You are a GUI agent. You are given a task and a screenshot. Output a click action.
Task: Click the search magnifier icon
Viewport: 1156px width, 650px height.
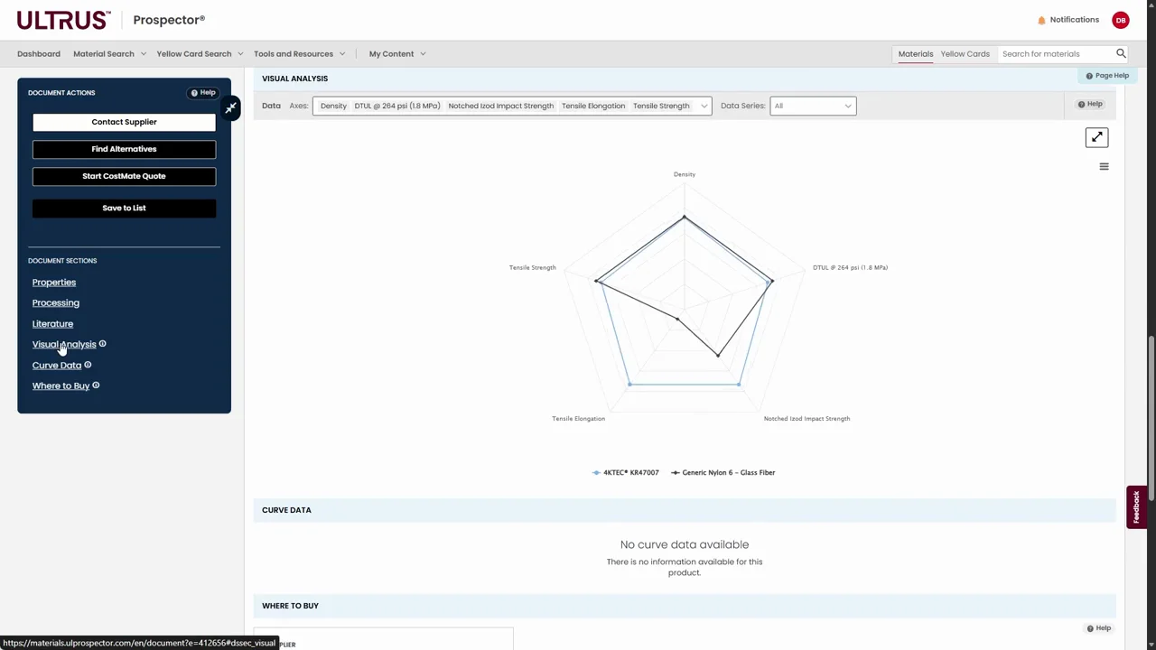(1121, 53)
